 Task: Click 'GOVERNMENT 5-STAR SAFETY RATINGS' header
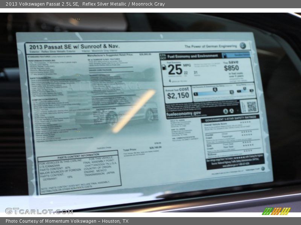[x=230, y=119]
